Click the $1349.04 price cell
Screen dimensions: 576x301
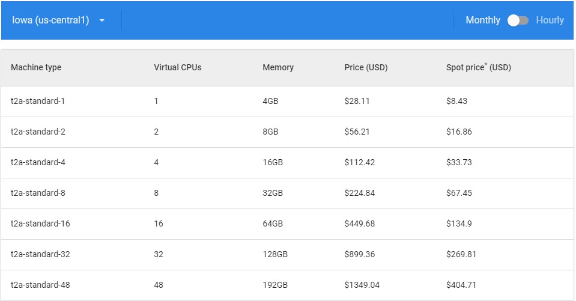point(362,285)
